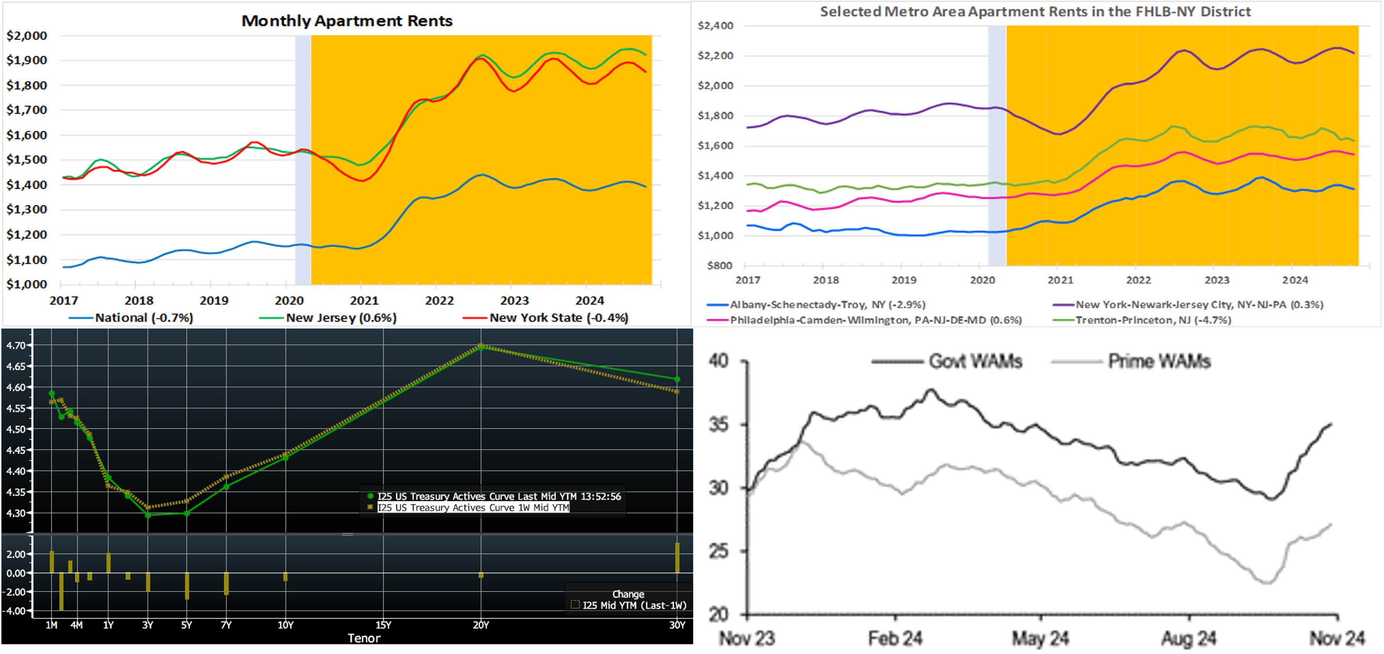1384x654 pixels.
Task: Click the green dot for Last Mid YTM legend
Action: coord(370,497)
